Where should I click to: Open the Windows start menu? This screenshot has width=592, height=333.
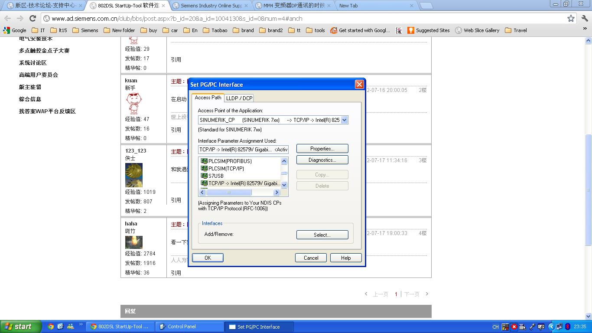(x=20, y=326)
